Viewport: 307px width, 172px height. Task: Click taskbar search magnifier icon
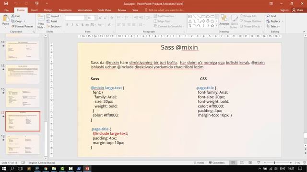pyautogui.click(x=12, y=169)
